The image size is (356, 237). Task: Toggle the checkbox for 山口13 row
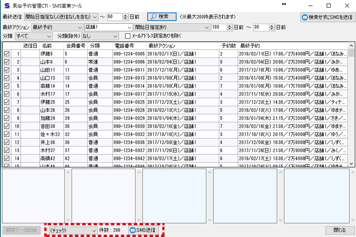pyautogui.click(x=6, y=78)
